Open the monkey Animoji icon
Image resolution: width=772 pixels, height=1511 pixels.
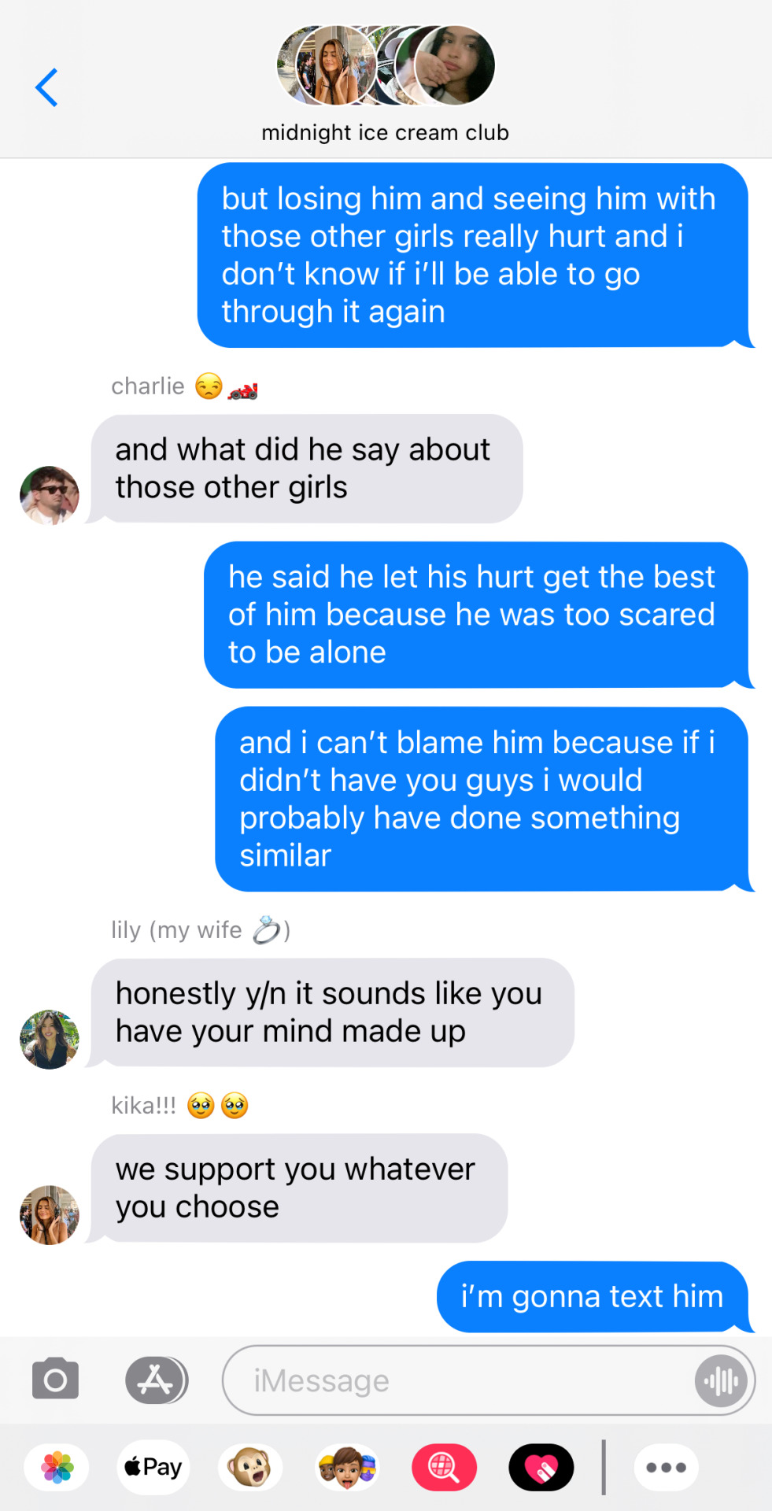coord(250,1467)
